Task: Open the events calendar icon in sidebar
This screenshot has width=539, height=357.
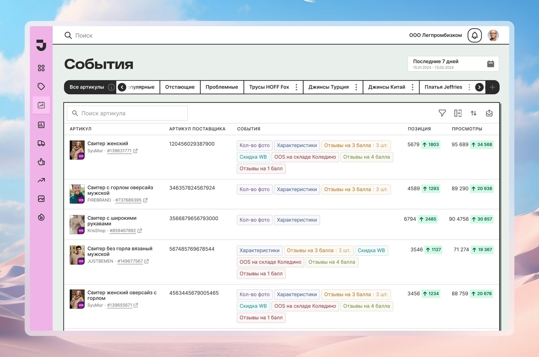Action: pyautogui.click(x=41, y=105)
